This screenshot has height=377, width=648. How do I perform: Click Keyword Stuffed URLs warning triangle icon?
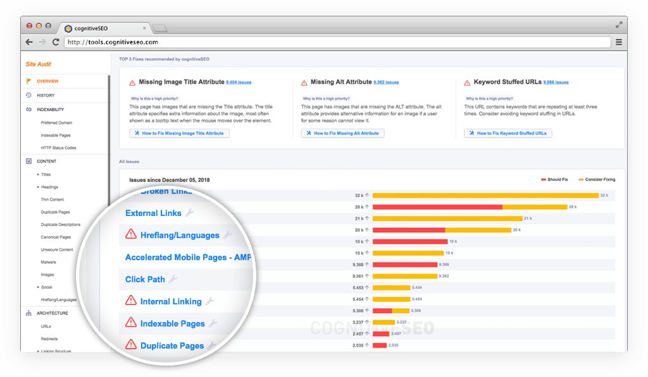point(467,83)
